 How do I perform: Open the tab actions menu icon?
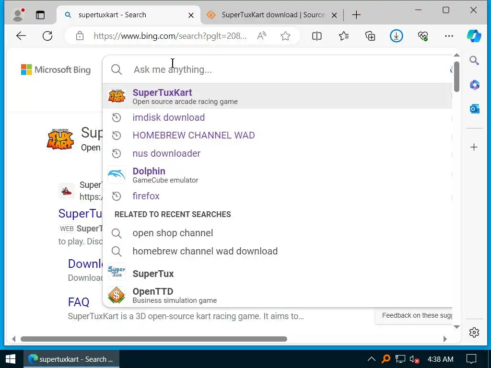(40, 15)
